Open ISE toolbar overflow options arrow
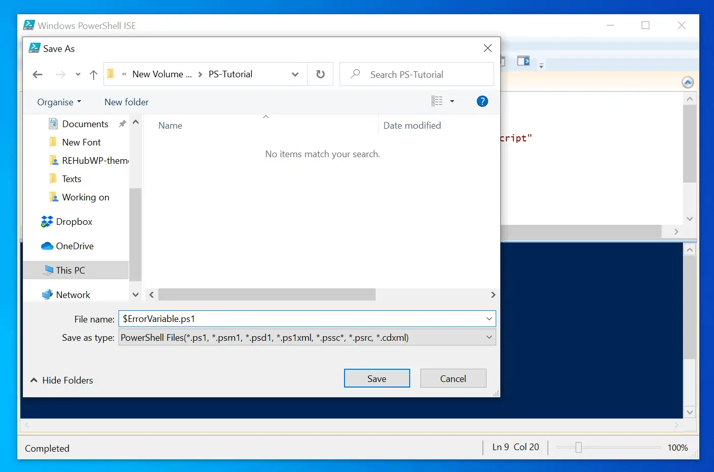This screenshot has height=472, width=714. (541, 66)
